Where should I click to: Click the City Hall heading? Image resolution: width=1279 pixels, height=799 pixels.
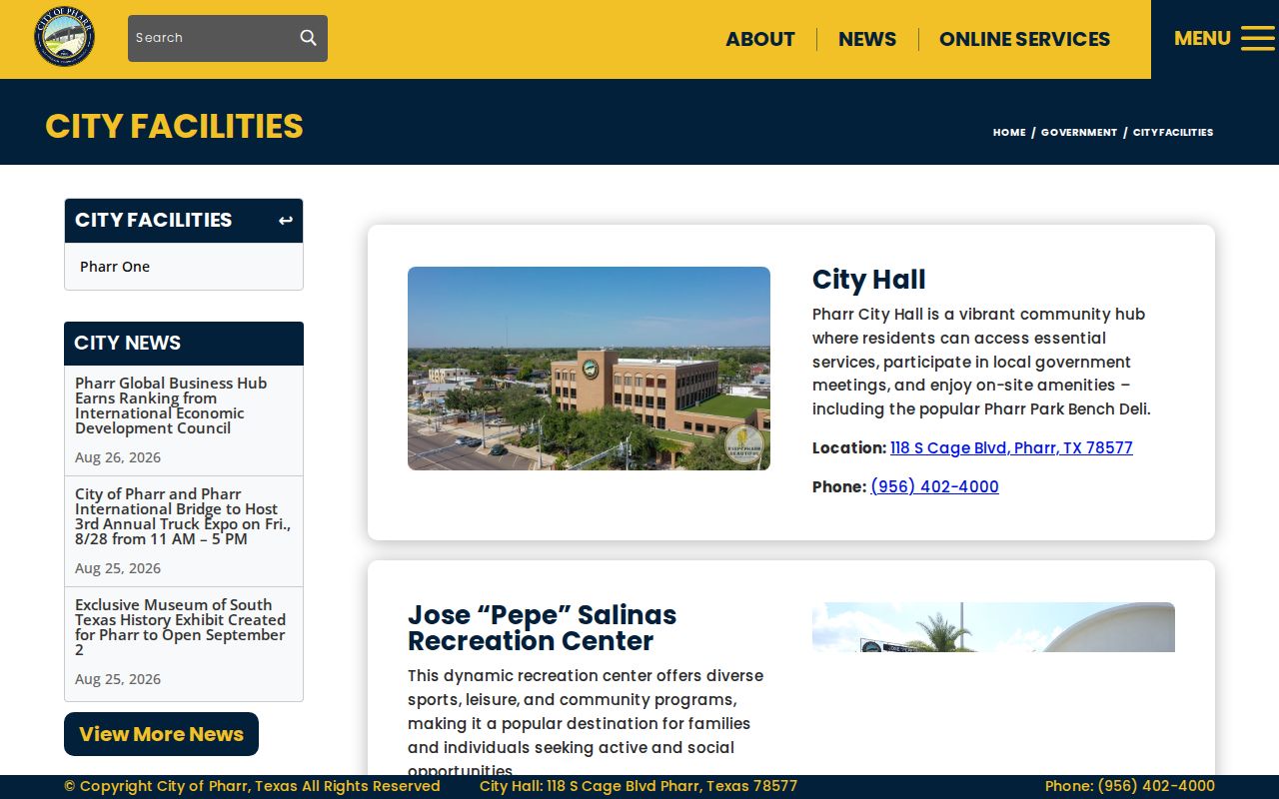pyautogui.click(x=868, y=280)
